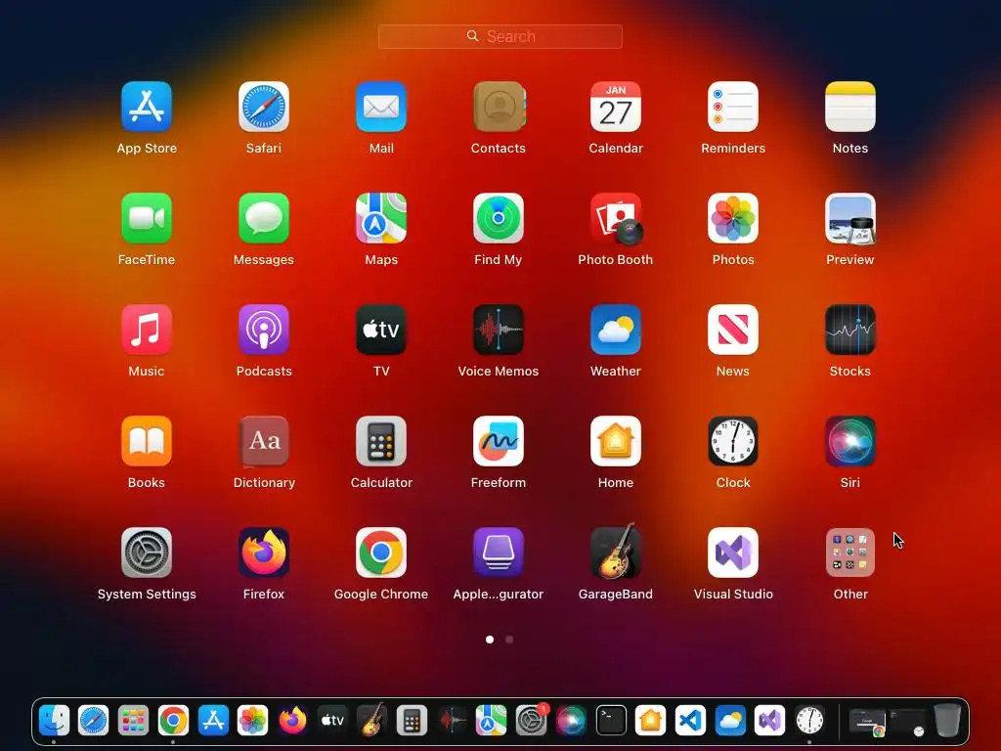Open Terminal from the Dock
This screenshot has height=751, width=1001.
coord(611,721)
